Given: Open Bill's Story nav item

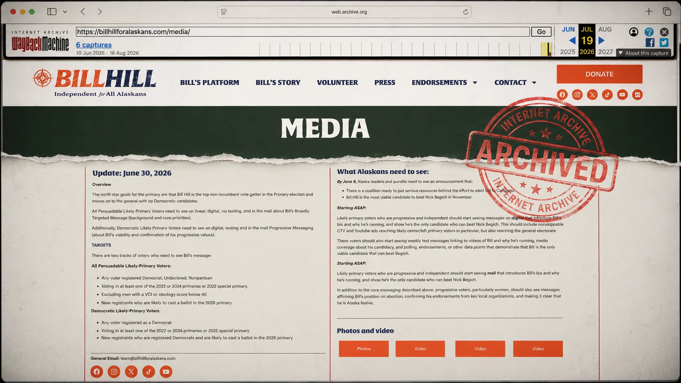Looking at the screenshot, I should pyautogui.click(x=278, y=83).
